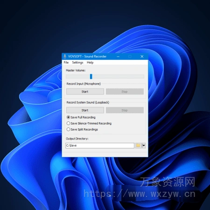Click the Master Volume label

(x=76, y=70)
